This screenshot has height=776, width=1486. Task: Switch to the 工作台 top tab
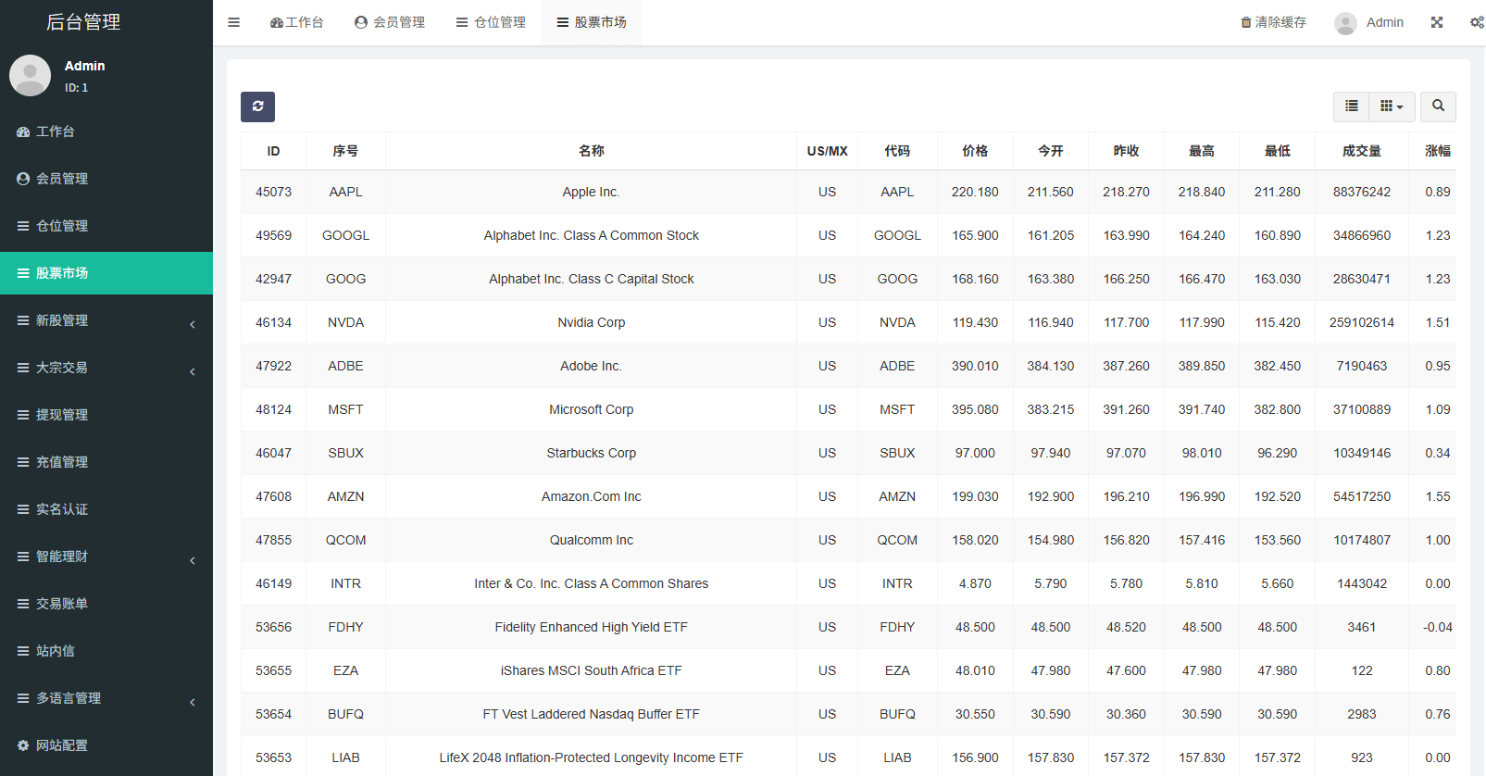[x=296, y=22]
